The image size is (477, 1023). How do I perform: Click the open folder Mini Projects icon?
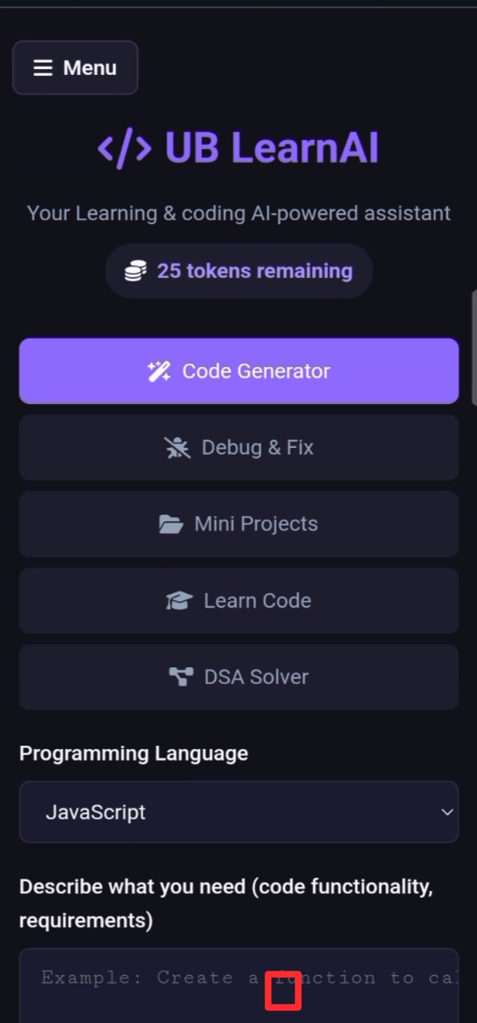click(171, 524)
